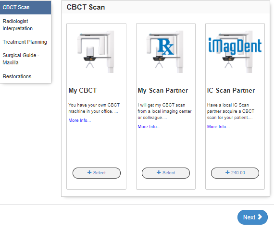The height and width of the screenshot is (229, 274).
Task: Open Surgical Guide - Maxilla step
Action: [25, 59]
